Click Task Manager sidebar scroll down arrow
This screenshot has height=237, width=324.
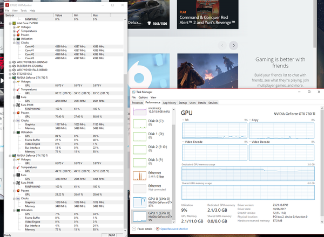(173, 222)
